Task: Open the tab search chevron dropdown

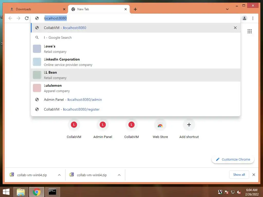Action: [227, 9]
